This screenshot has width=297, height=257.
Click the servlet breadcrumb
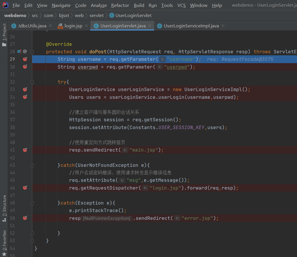(x=97, y=16)
